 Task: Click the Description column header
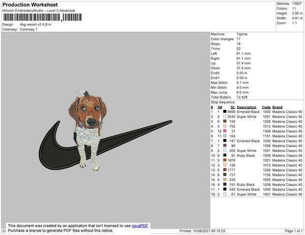pos(247,107)
